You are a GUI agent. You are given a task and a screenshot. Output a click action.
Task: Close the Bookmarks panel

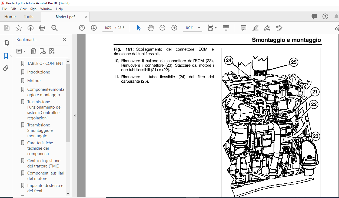[x=64, y=39]
